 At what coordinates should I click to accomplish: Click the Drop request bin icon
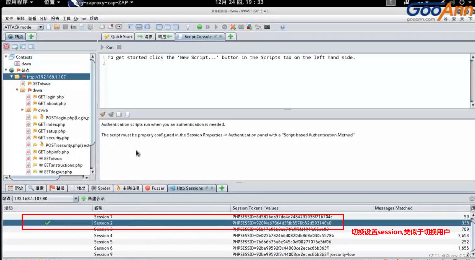pos(224,27)
